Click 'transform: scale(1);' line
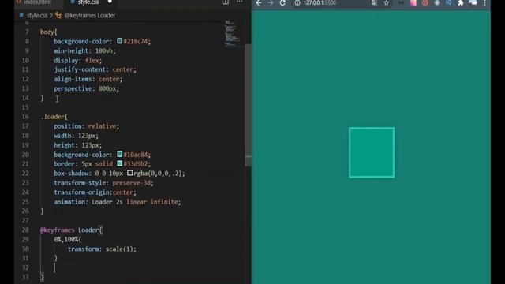 [102, 249]
